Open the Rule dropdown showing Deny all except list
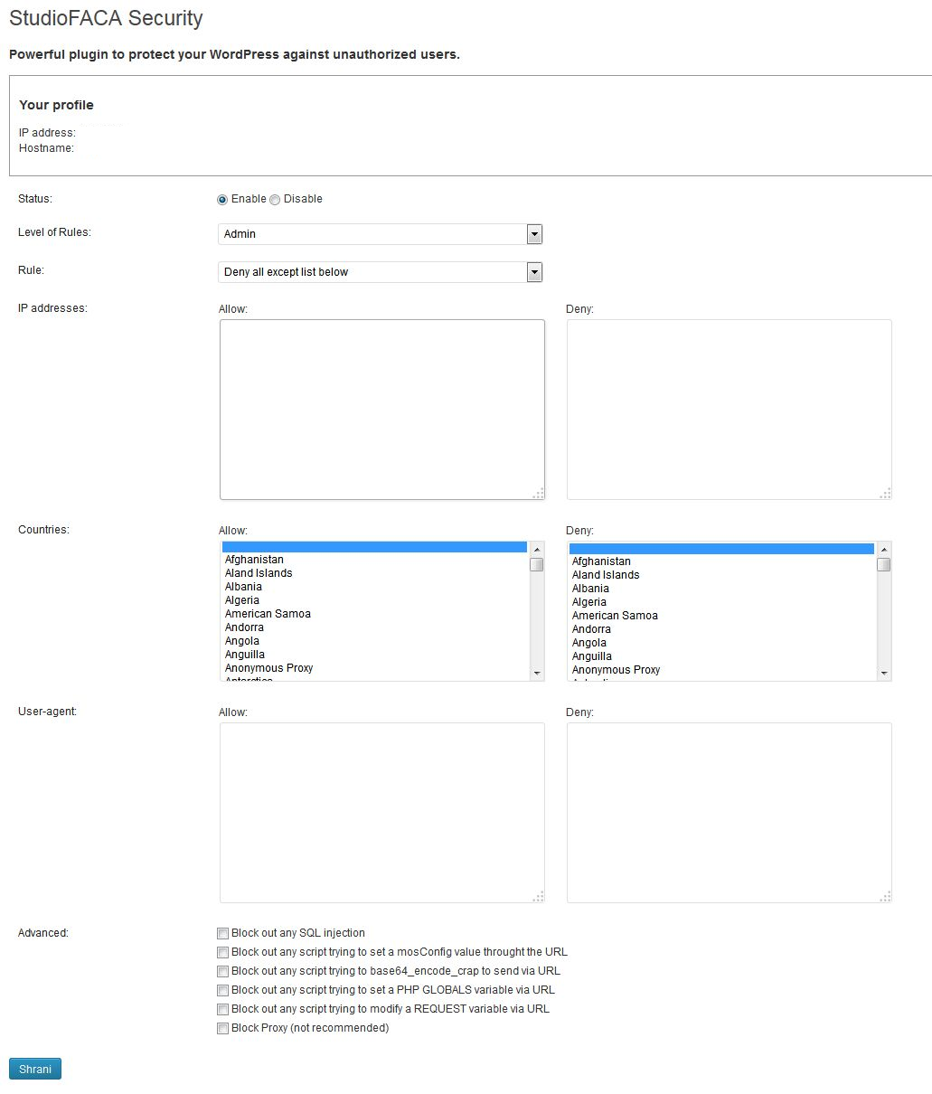Screen dimensions: 932x1094 click(380, 272)
